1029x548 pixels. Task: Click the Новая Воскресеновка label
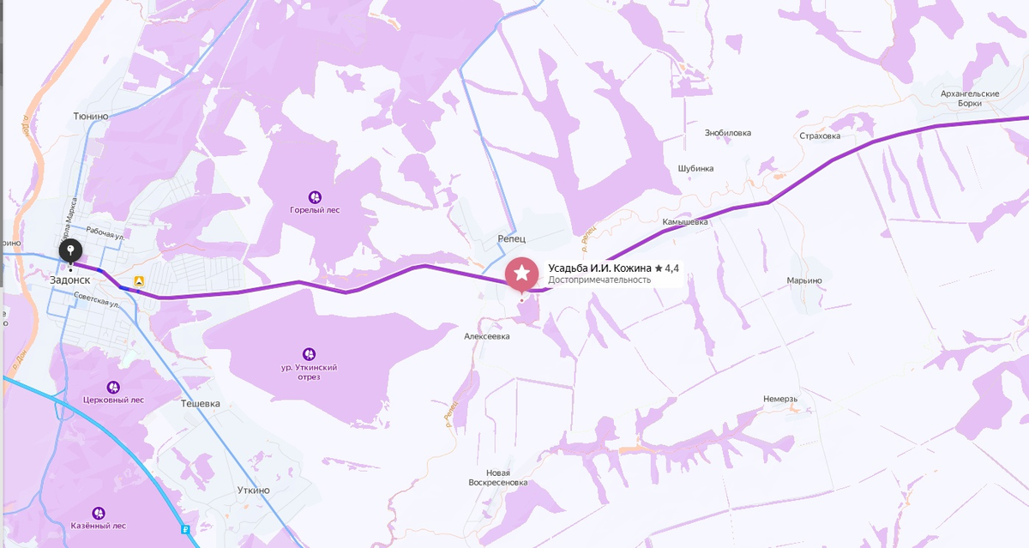[497, 478]
